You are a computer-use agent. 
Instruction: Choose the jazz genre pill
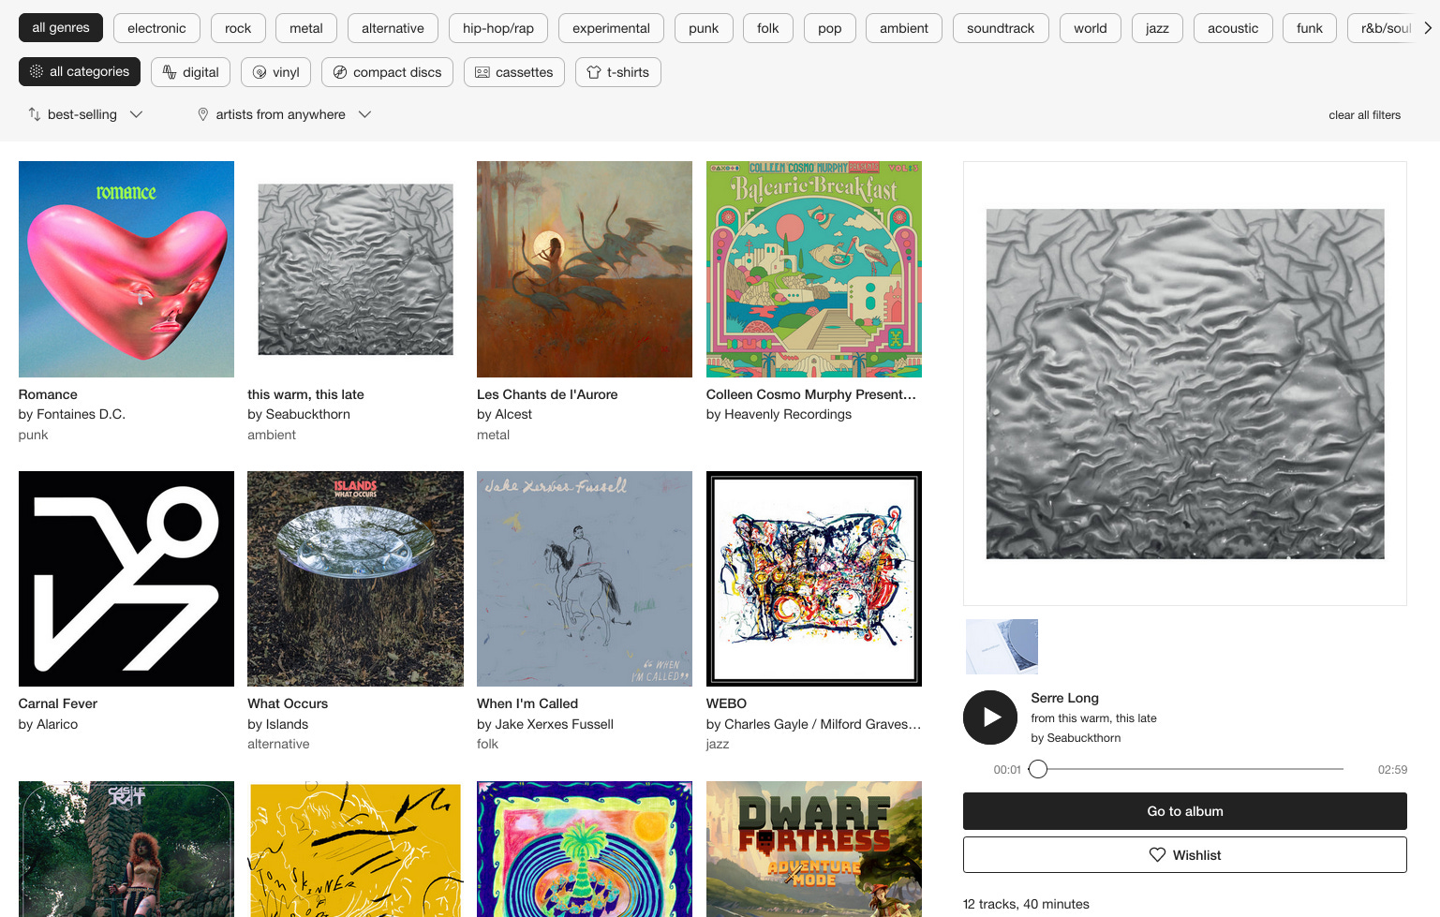(1157, 28)
